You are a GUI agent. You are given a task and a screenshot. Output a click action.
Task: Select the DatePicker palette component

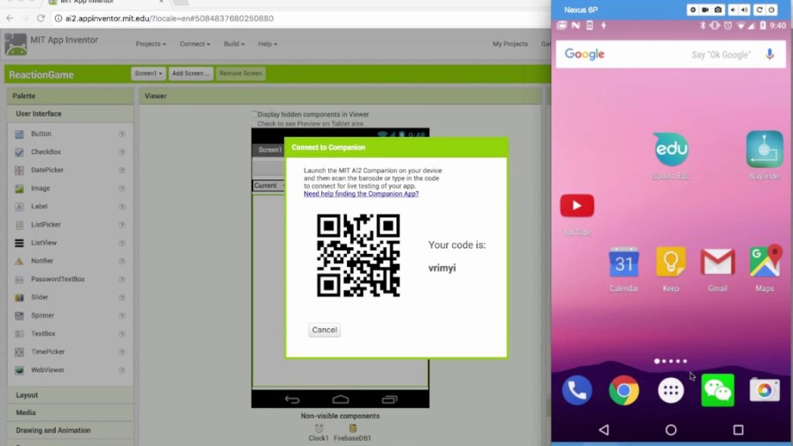pyautogui.click(x=47, y=170)
